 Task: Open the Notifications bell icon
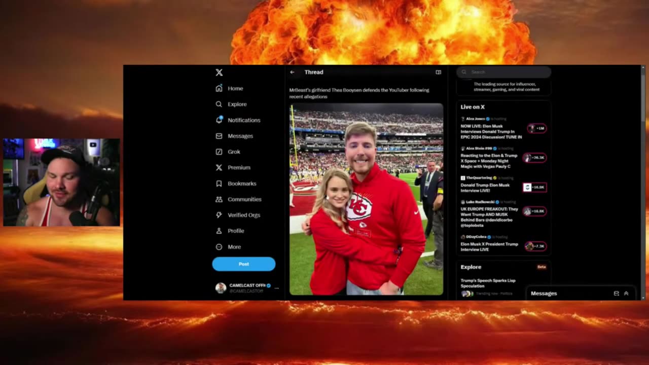point(219,120)
